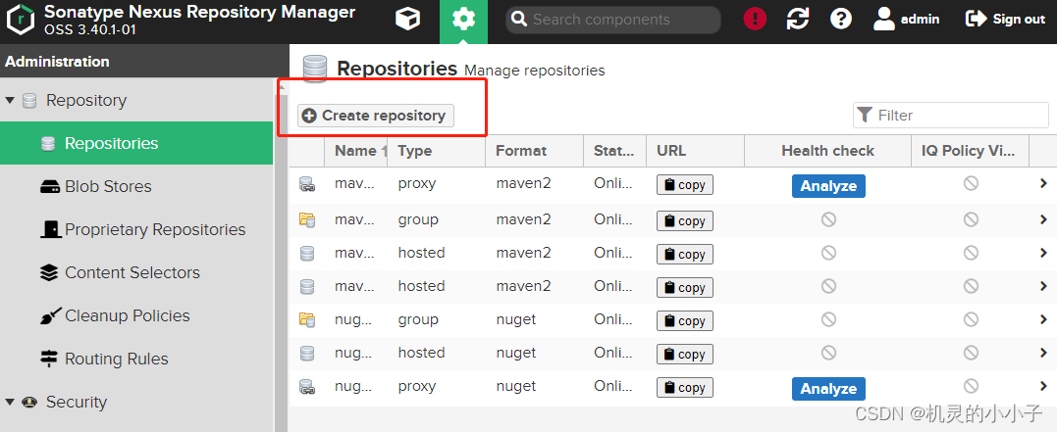
Task: Click health check unavailable icon in maven2 group row
Action: click(x=828, y=219)
